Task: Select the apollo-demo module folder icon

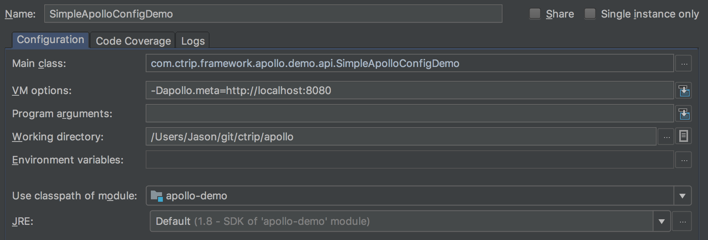Action: 157,196
